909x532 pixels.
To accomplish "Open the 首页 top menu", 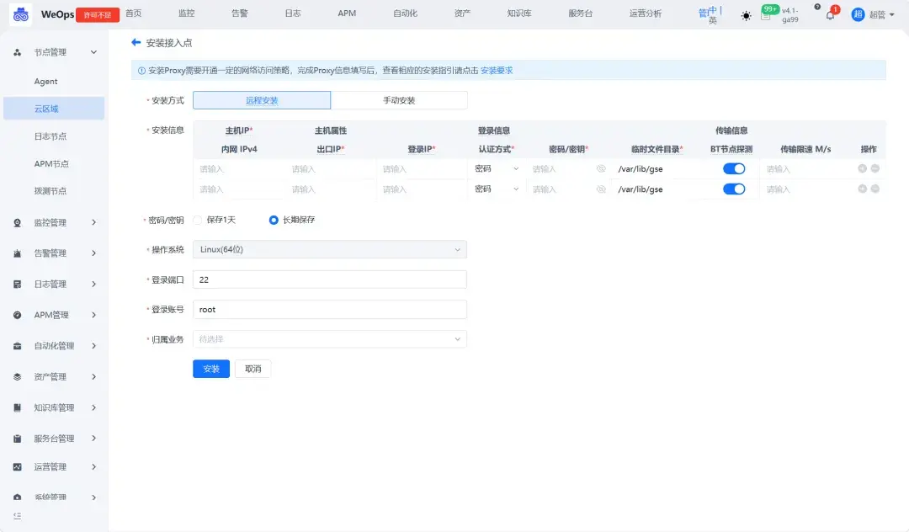I will (x=133, y=13).
